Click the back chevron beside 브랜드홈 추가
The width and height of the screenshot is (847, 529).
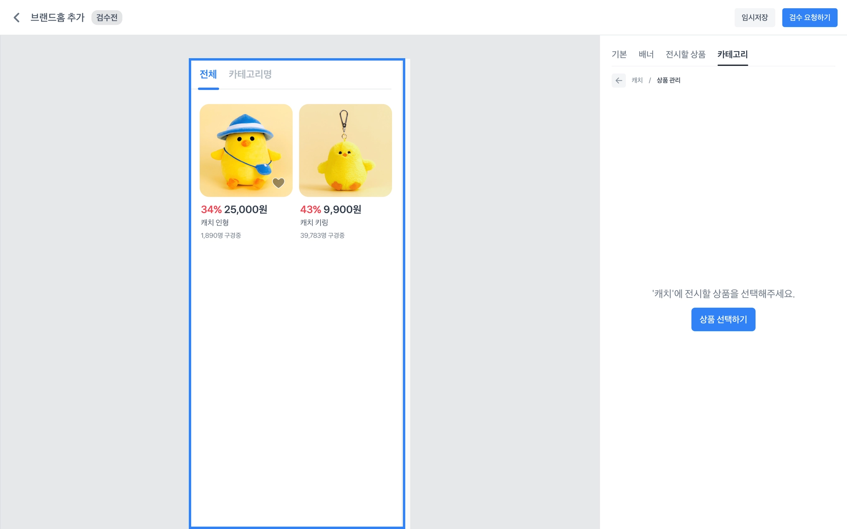(17, 17)
